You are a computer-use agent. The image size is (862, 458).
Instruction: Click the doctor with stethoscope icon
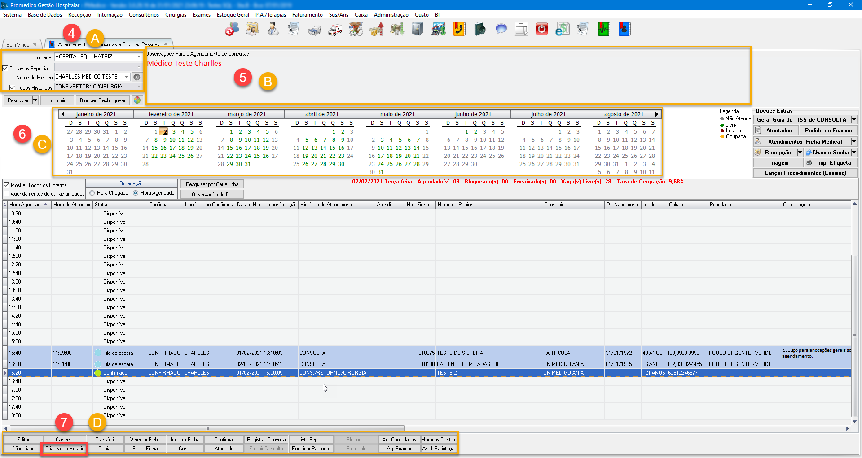pos(273,29)
